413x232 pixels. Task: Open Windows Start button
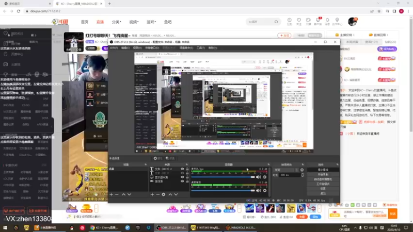point(5,227)
